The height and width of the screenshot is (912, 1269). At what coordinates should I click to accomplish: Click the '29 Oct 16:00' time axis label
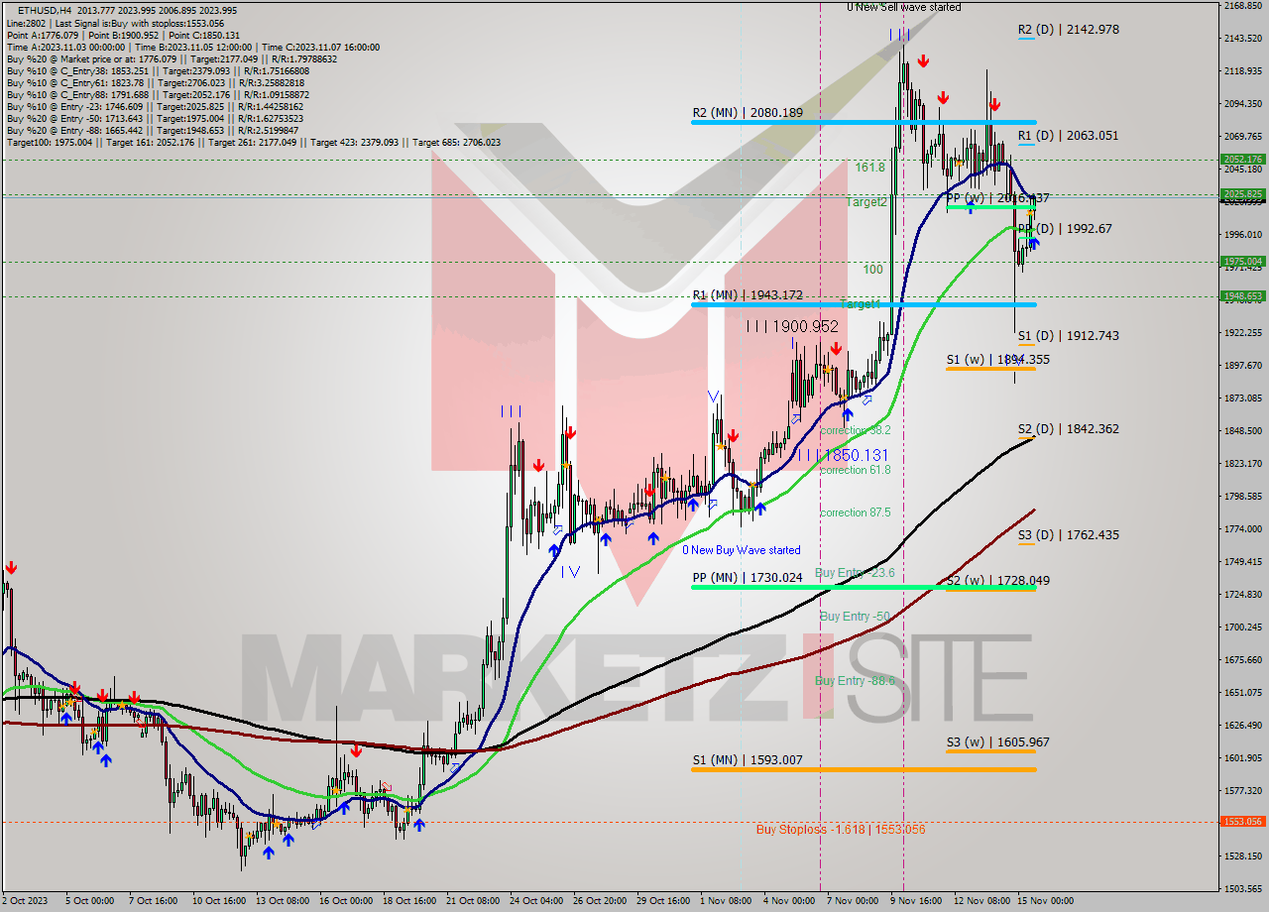663,901
